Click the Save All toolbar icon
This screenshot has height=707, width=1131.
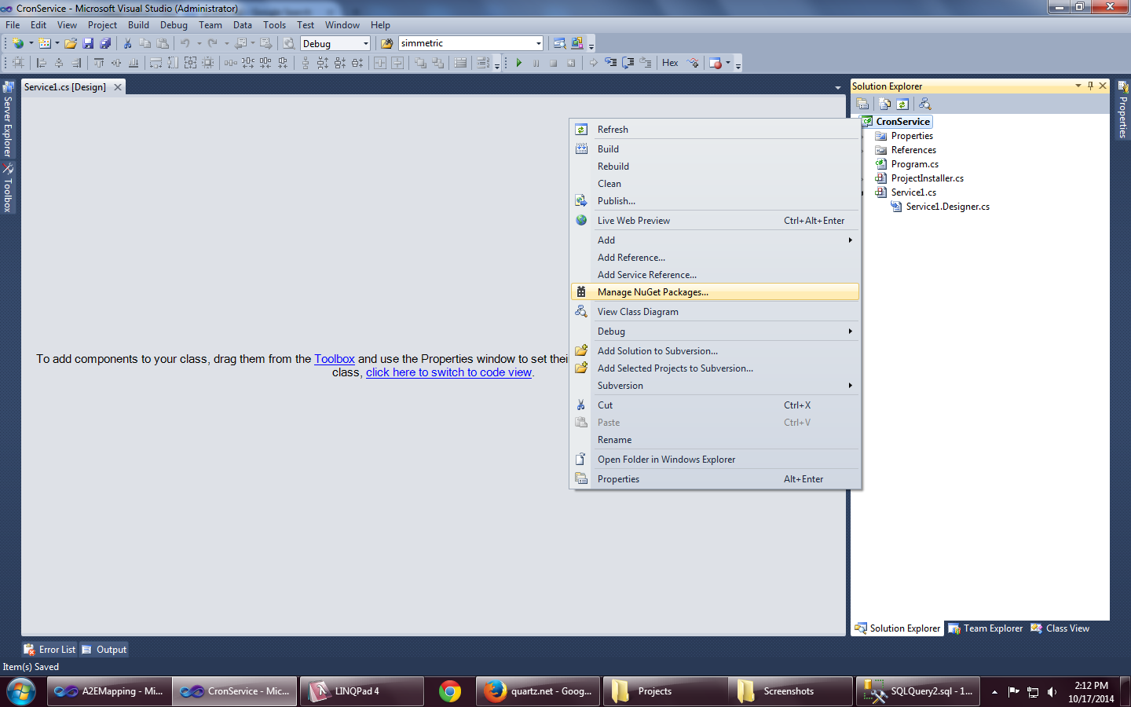105,43
